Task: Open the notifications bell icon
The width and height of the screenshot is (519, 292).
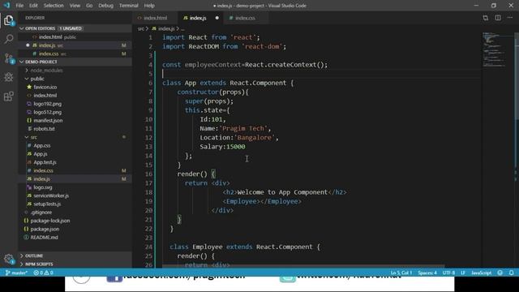Action: (512, 273)
